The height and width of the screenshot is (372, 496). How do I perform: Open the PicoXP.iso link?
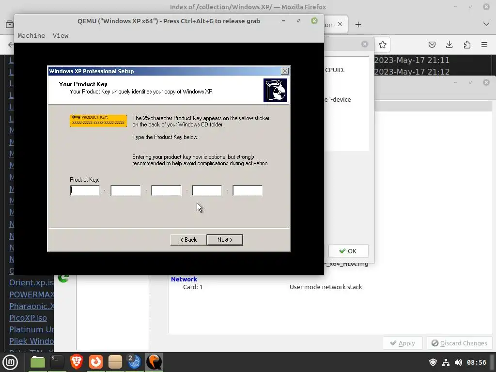(x=28, y=318)
